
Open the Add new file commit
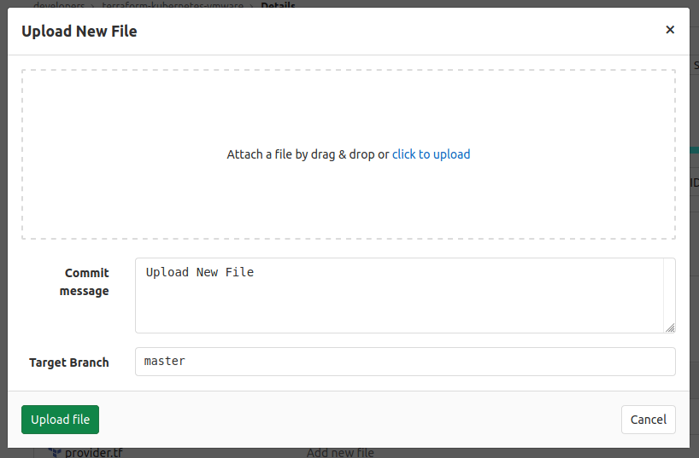(x=340, y=453)
